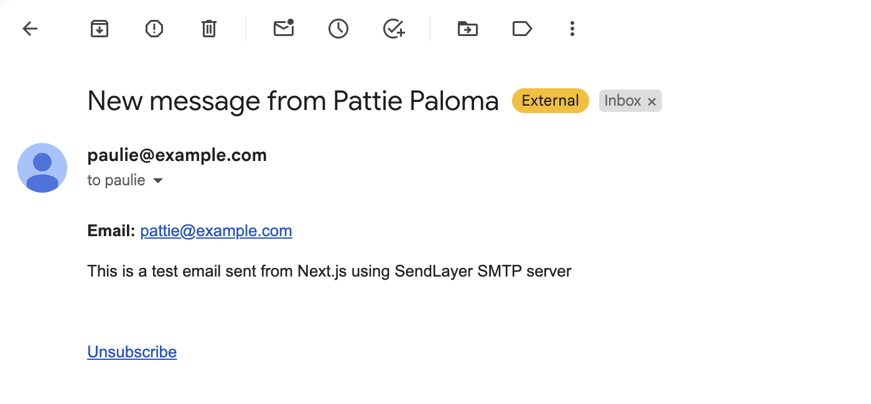Move the email to another folder
This screenshot has height=404, width=871.
467,29
